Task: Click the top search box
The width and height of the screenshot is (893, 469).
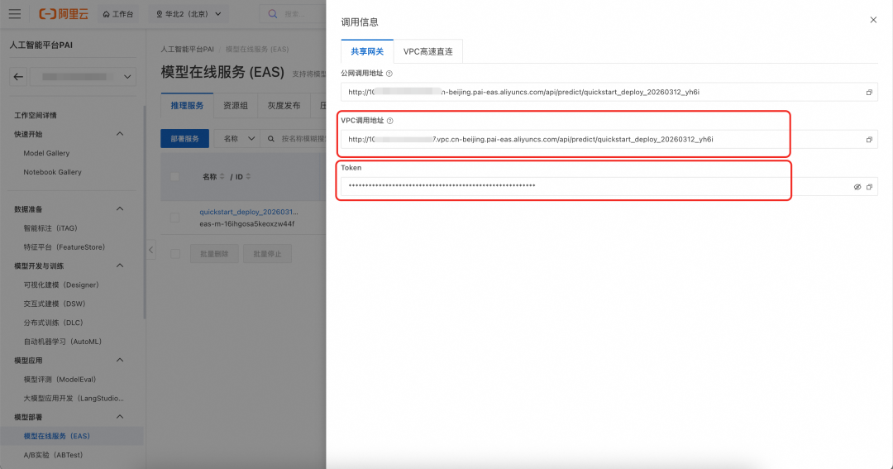Action: (x=293, y=14)
